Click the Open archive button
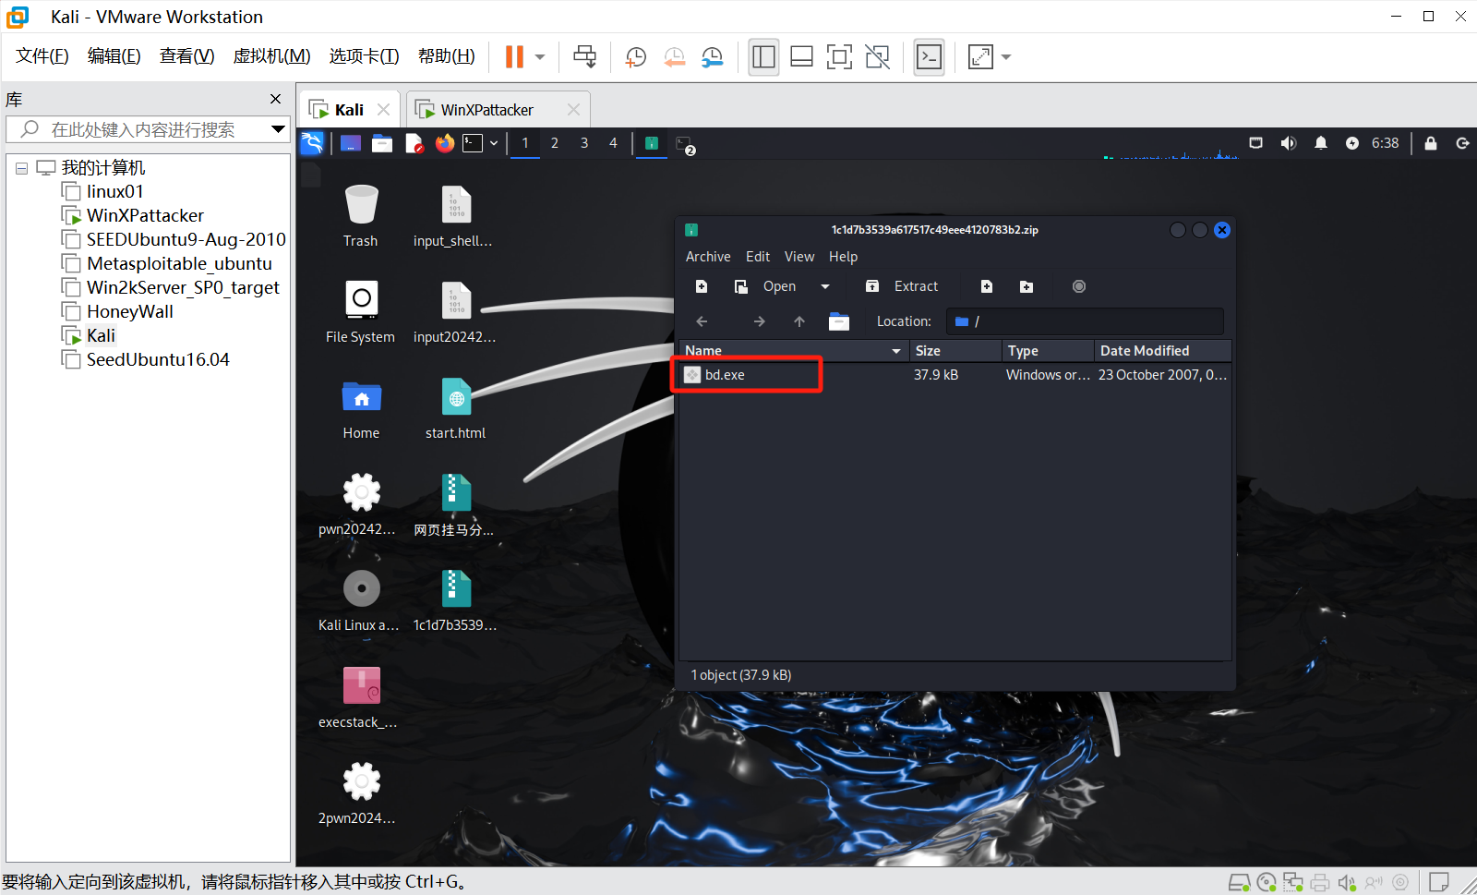The width and height of the screenshot is (1477, 895). [x=765, y=286]
